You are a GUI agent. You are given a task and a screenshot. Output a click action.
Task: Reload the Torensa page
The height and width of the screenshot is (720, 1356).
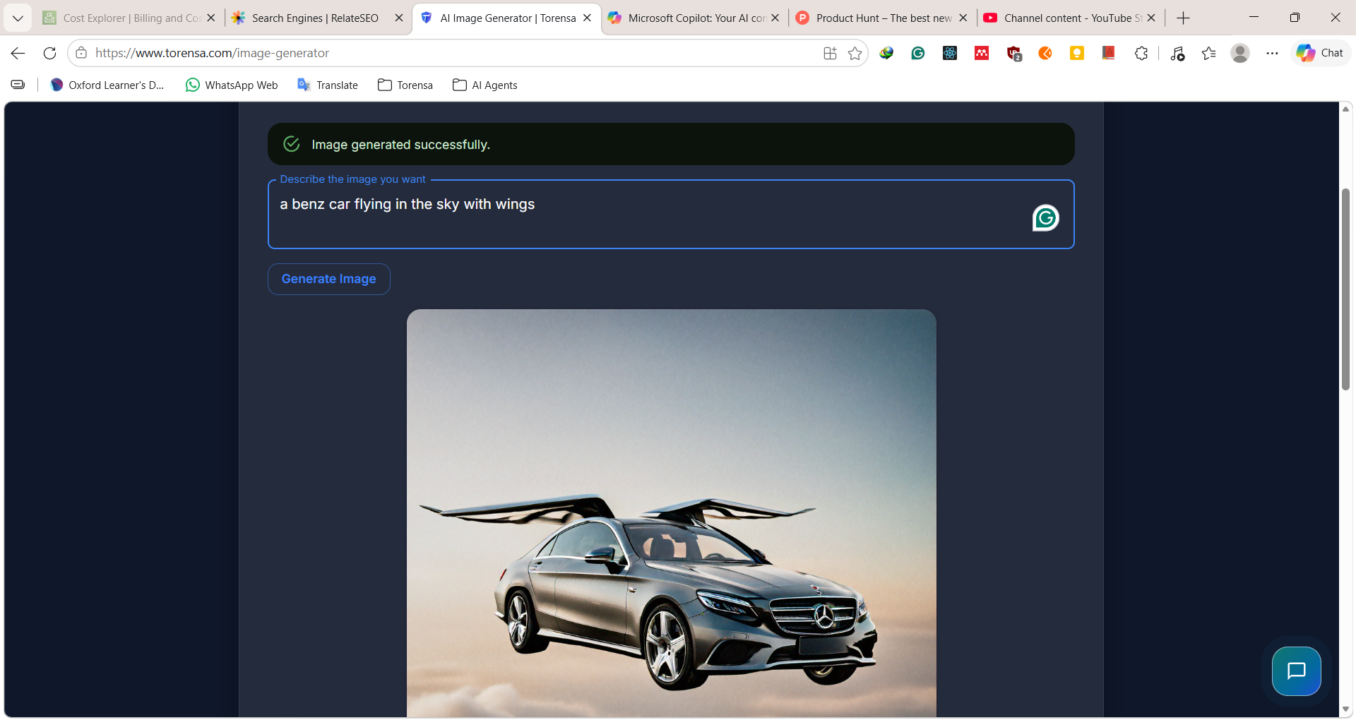click(49, 53)
